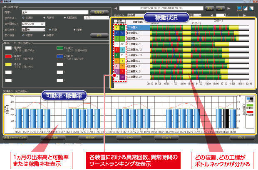Viewport: 258px width, 170px height.
Task: Click the green 生産中 color swatch
Action: (x=60, y=48)
